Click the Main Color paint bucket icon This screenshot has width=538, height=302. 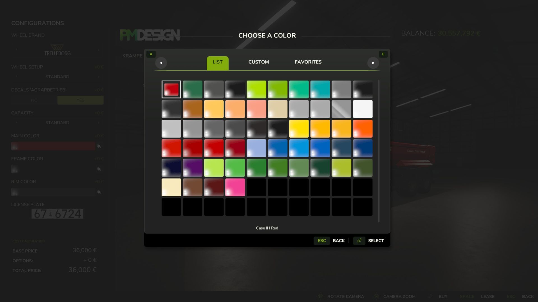[x=99, y=146]
